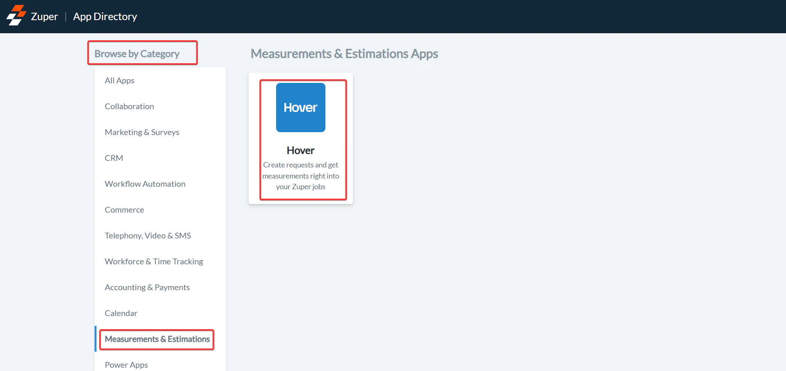This screenshot has height=371, width=786.
Task: Choose Marketing & Surveys category
Action: (x=142, y=132)
